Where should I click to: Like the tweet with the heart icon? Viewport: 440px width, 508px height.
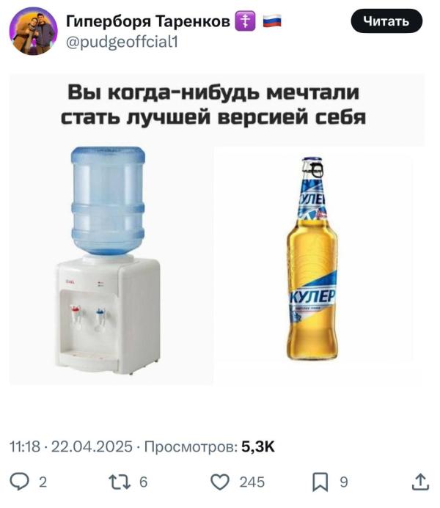[x=220, y=482]
